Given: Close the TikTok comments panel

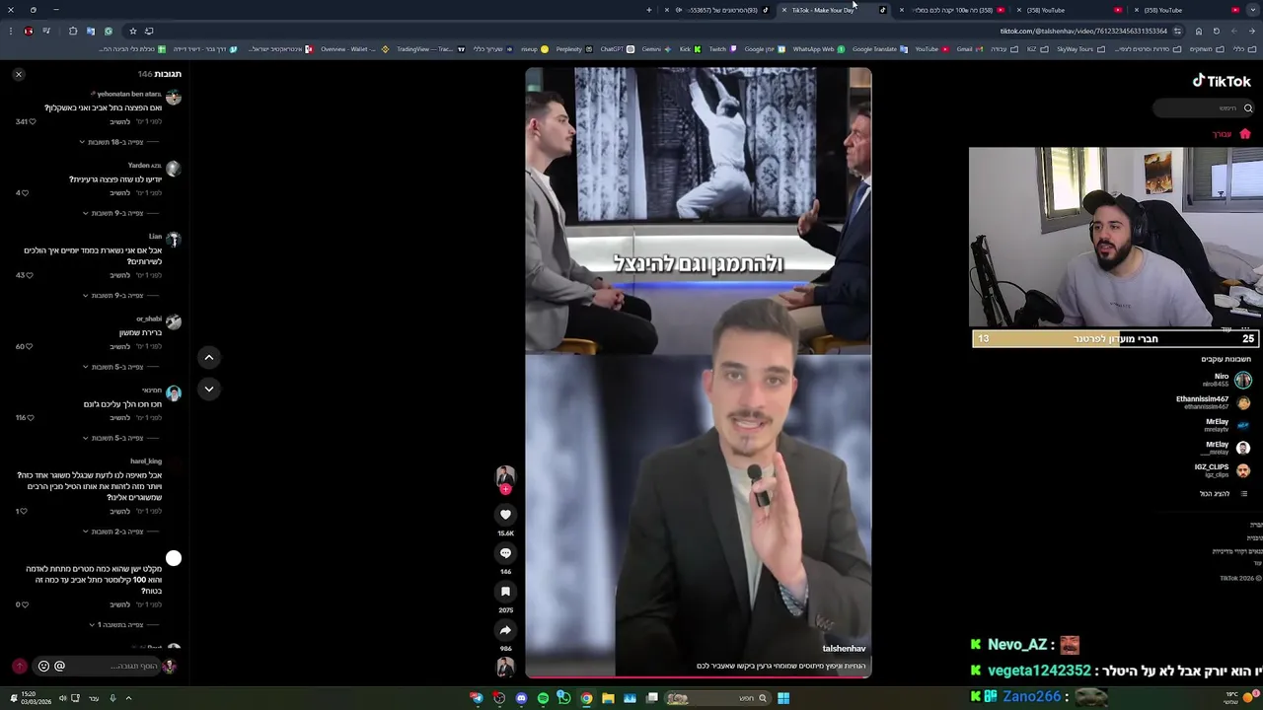Looking at the screenshot, I should tap(18, 74).
